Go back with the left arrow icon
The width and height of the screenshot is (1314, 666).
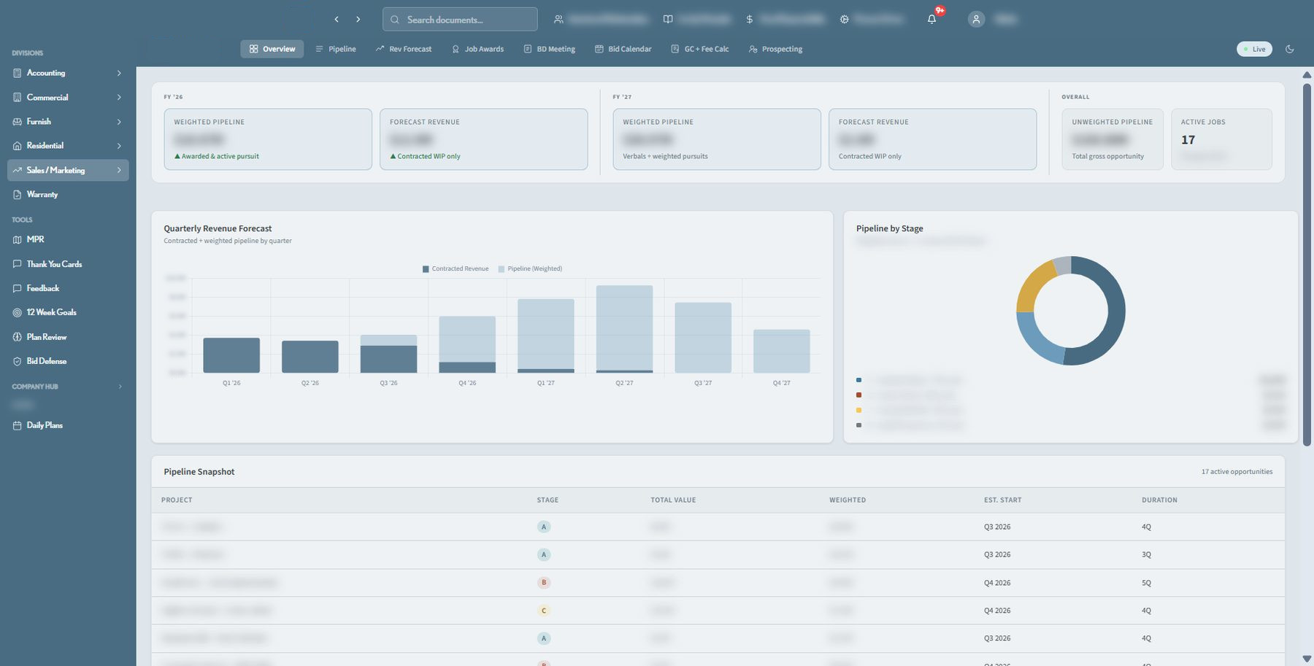[336, 20]
